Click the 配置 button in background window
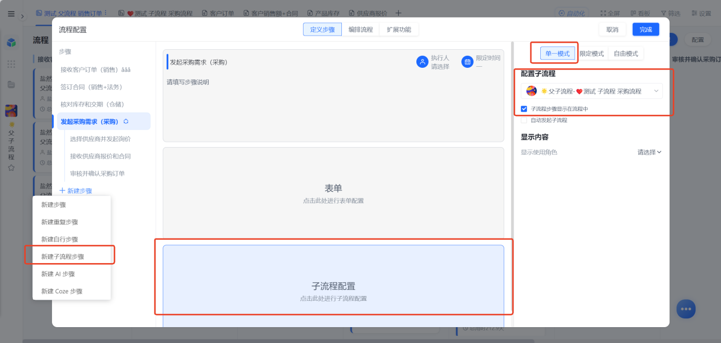Screen dimensions: 721x343 (x=697, y=40)
